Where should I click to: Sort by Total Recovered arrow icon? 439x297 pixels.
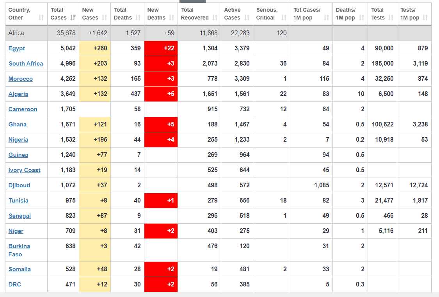[215, 18]
